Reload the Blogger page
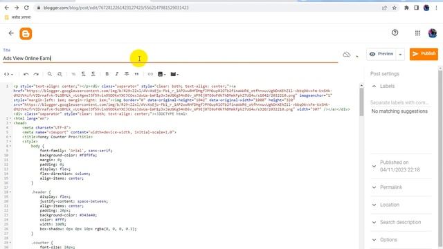Screen dimensions: 443x249 click(x=26, y=8)
